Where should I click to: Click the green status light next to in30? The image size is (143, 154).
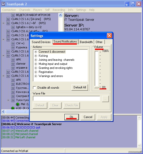[13, 108]
